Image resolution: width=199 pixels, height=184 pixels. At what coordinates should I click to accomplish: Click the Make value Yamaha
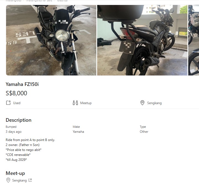tap(78, 132)
